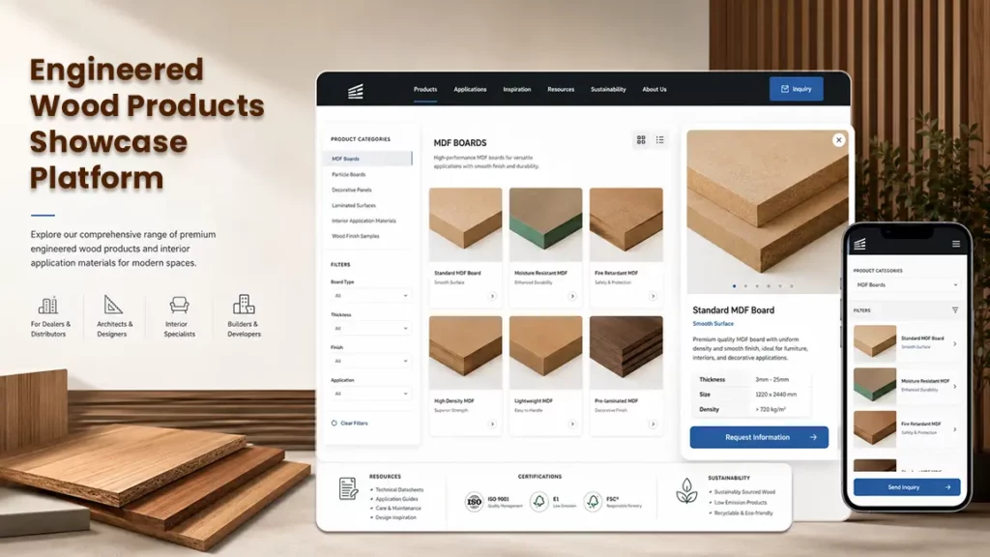Viewport: 990px width, 557px height.
Task: Open the Care & Maintenance link
Action: point(397,508)
